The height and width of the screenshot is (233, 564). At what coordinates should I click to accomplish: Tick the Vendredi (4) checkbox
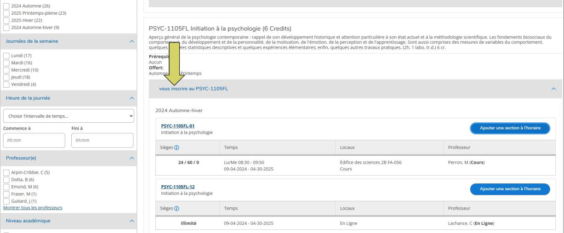[x=6, y=84]
